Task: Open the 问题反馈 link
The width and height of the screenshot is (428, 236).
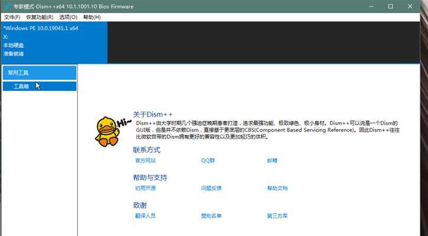Action: [x=211, y=188]
